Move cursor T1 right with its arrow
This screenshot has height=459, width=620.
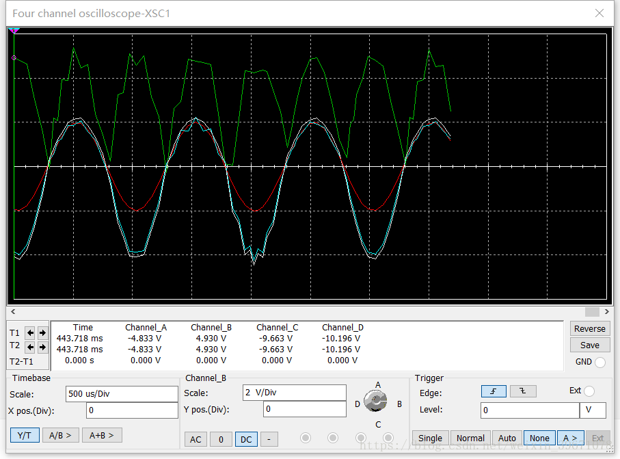pos(42,332)
